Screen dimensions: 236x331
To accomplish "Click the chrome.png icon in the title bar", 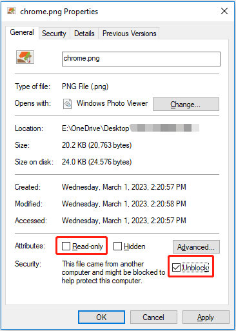I will coord(12,11).
